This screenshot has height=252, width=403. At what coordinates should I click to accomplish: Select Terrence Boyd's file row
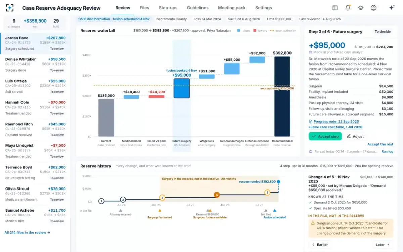[35, 173]
